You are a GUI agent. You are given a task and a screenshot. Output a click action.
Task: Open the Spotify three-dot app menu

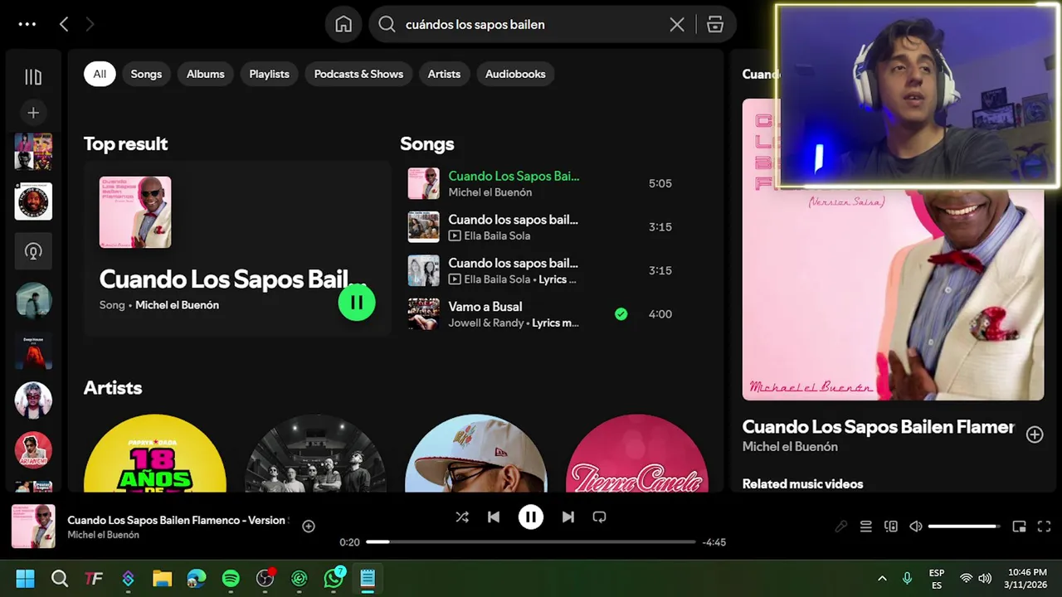click(27, 24)
